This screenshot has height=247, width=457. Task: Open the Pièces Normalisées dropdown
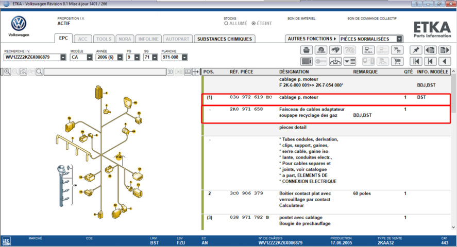click(x=400, y=39)
